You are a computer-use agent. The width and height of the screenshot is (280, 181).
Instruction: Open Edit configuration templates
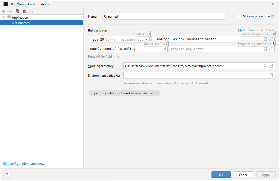click(24, 163)
